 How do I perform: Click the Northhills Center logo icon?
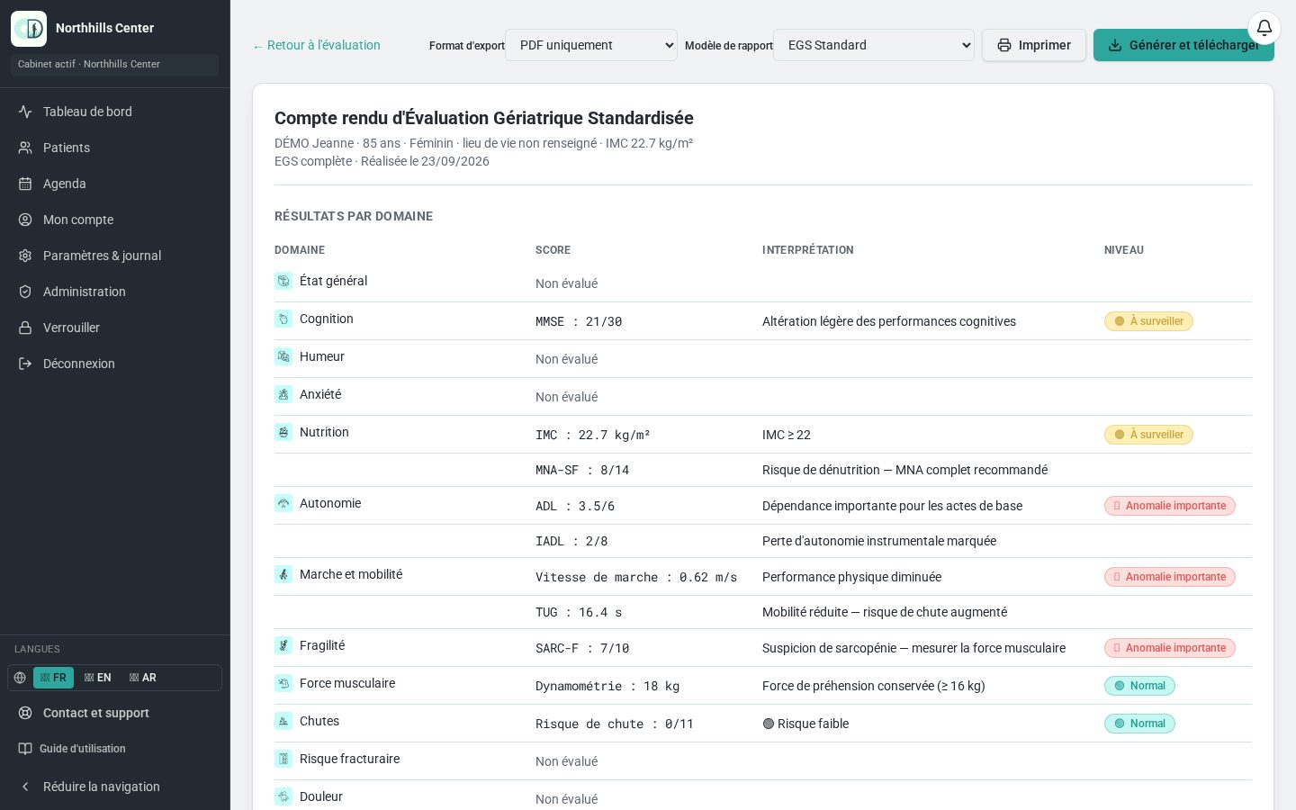[29, 29]
